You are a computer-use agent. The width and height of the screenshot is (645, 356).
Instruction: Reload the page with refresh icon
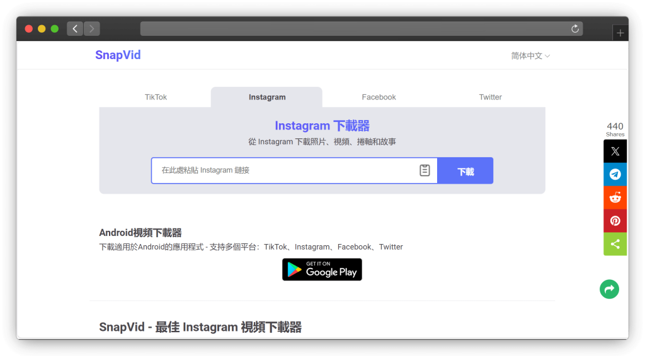coord(575,29)
